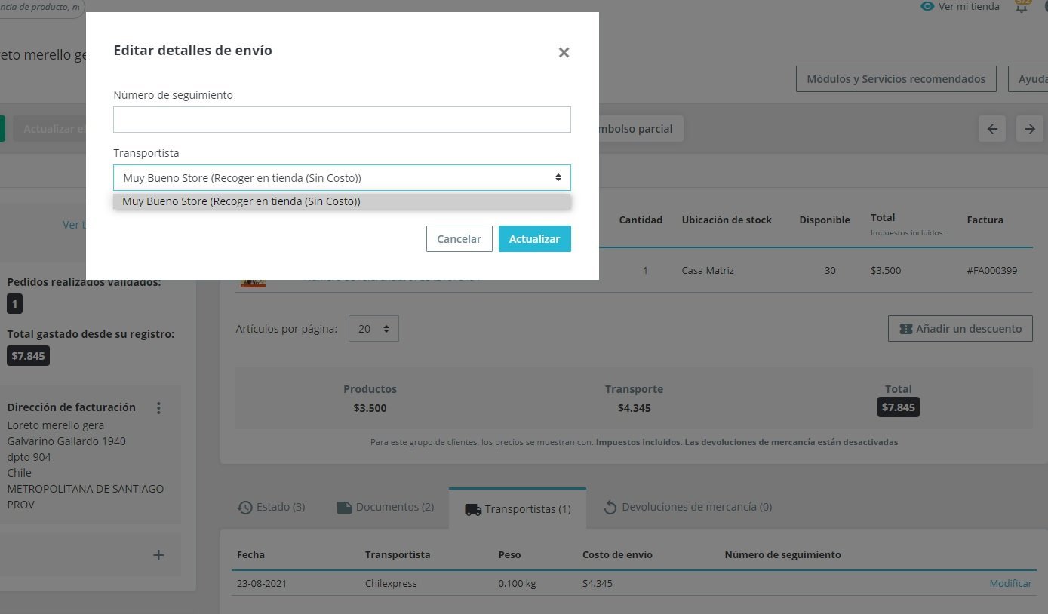The height and width of the screenshot is (614, 1048).
Task: Click the Transporte $4.345 amount in summary
Action: [634, 408]
